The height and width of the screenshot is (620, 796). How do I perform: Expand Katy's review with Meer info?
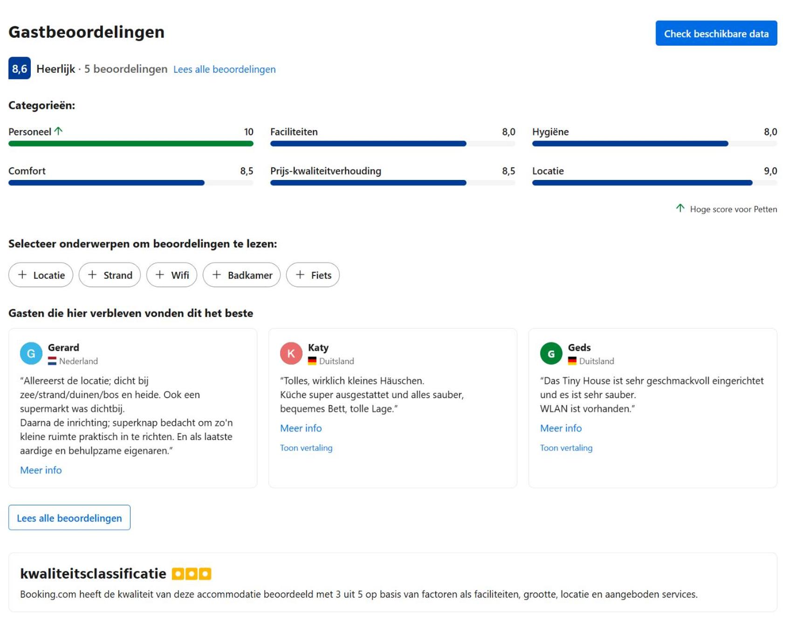pos(301,428)
